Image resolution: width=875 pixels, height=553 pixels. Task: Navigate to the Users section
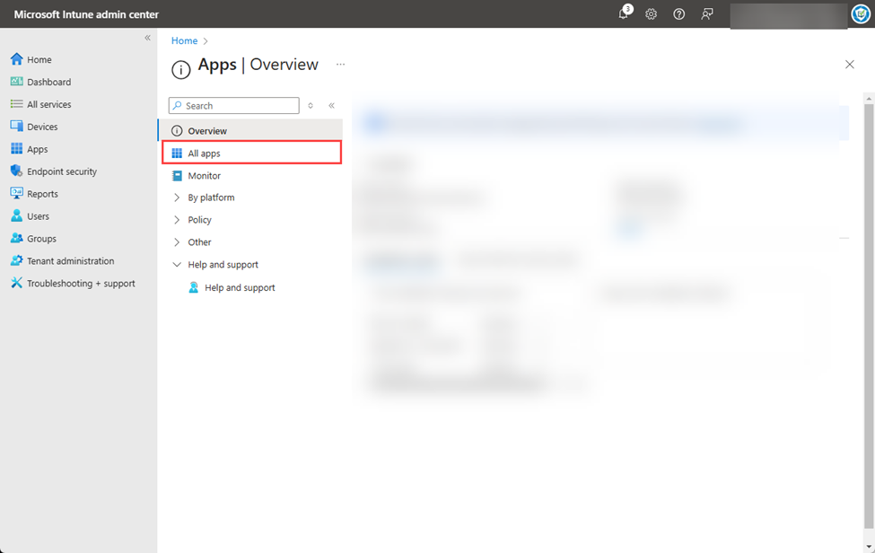(x=36, y=215)
